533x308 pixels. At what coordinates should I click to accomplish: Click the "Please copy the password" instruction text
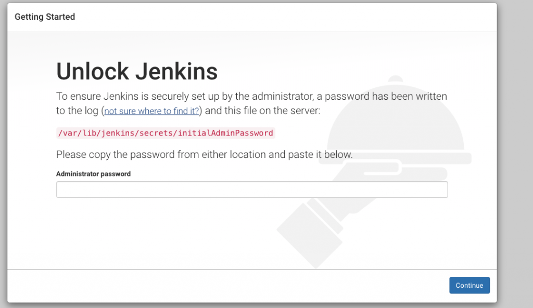click(204, 155)
